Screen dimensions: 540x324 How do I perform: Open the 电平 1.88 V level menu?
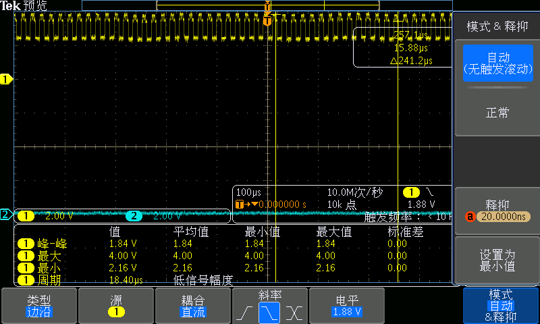click(347, 306)
